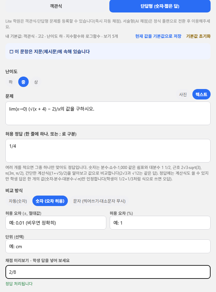
Task: Click the 허용 오차 (%) input field
Action: click(x=160, y=223)
